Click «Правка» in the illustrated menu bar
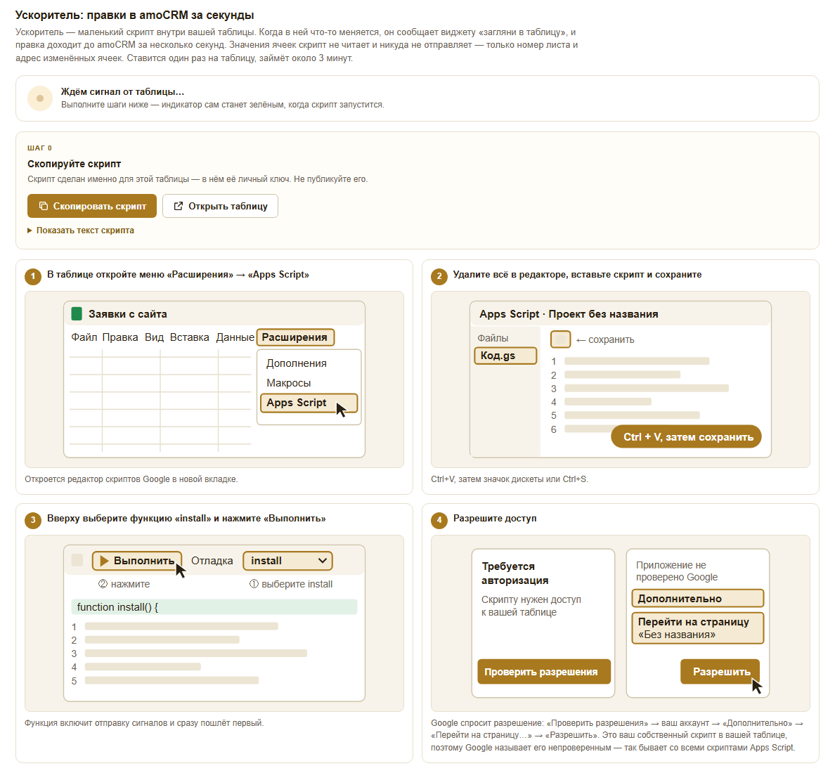The width and height of the screenshot is (835, 773). (x=120, y=337)
